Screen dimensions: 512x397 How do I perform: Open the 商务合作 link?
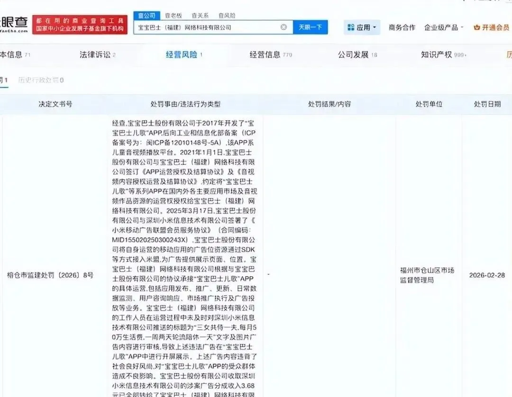402,27
